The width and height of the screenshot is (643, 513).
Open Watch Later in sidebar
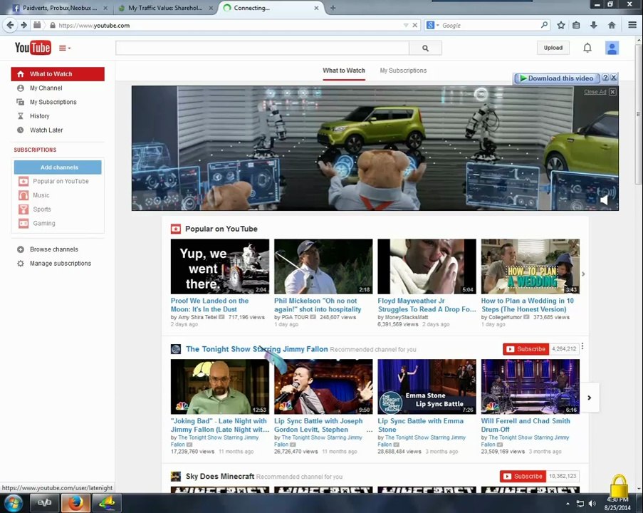click(46, 130)
